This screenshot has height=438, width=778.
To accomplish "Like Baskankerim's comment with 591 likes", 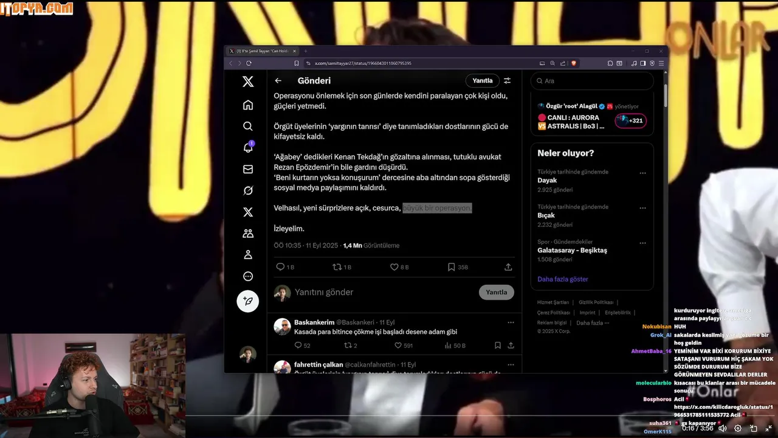I will tap(404, 346).
